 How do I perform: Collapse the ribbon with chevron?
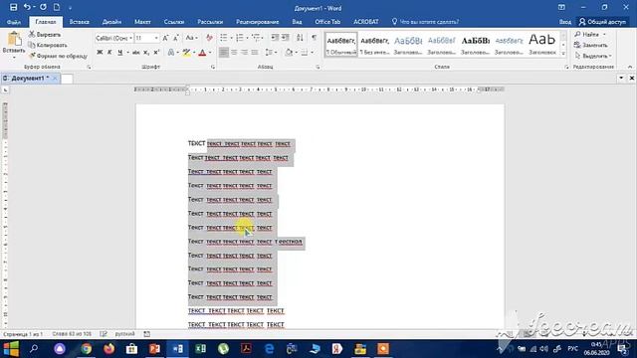630,67
